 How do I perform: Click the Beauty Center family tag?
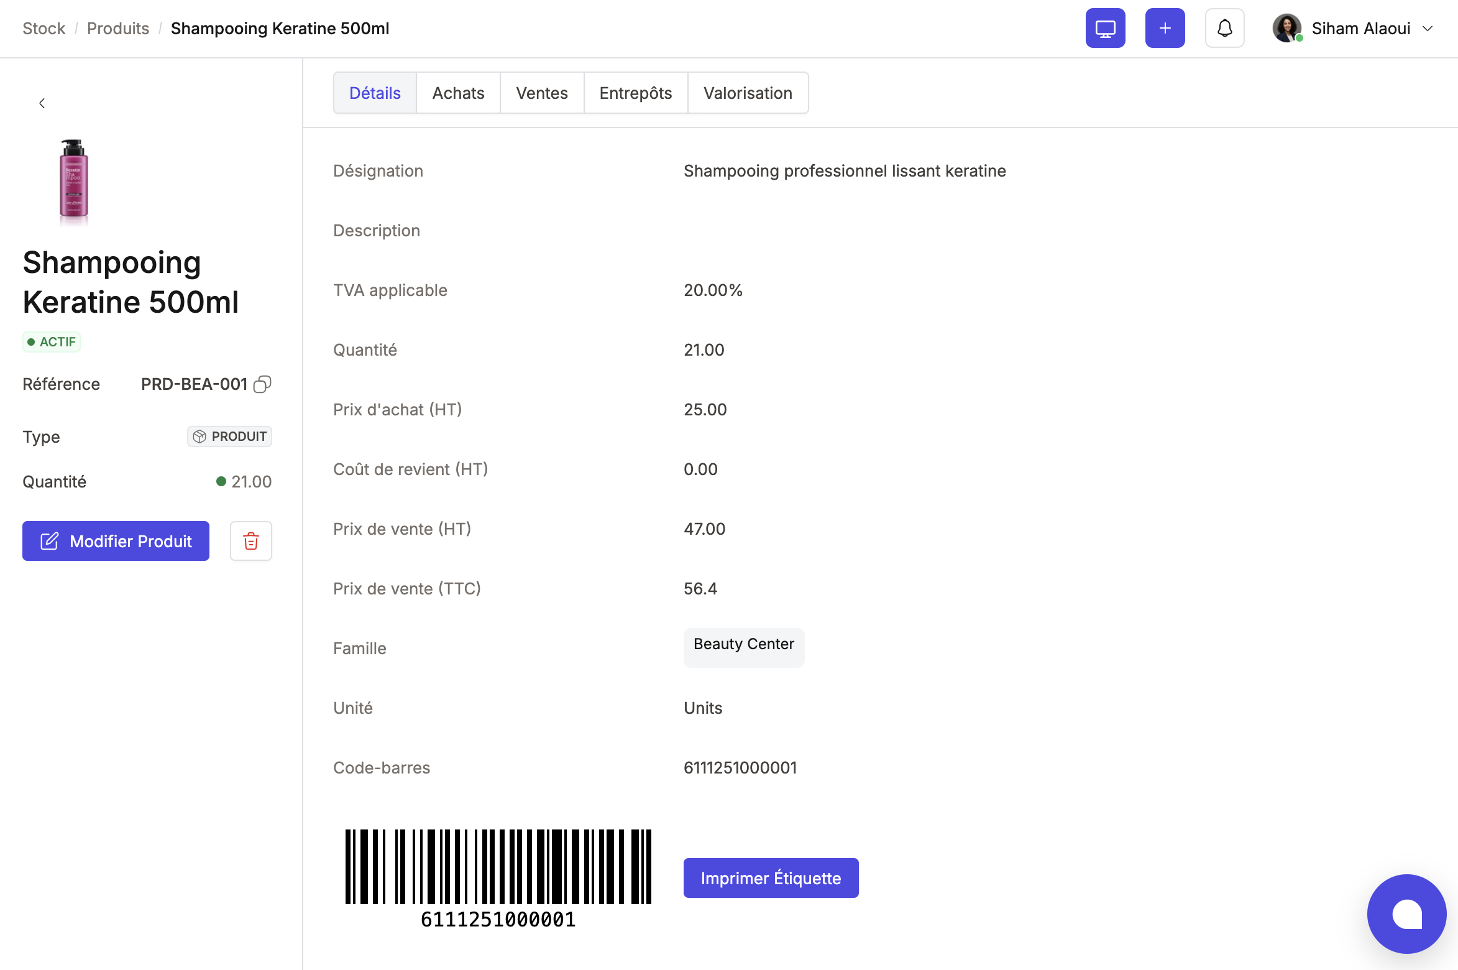pos(744,647)
